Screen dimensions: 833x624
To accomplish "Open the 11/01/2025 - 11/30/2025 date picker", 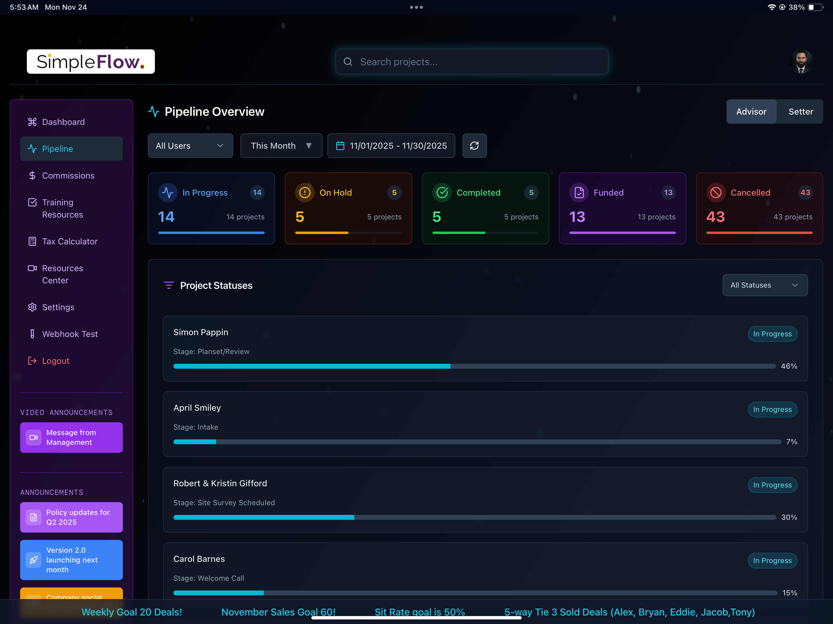I will [391, 146].
